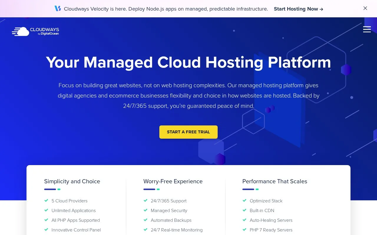Click the checkmark beside 24/7/365 Support
Screen dimensions: 377x235
click(x=145, y=201)
